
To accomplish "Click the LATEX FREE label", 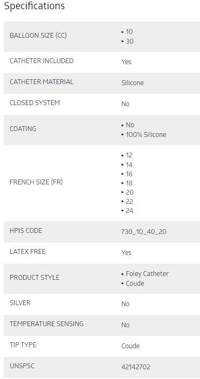I will pos(28,252).
